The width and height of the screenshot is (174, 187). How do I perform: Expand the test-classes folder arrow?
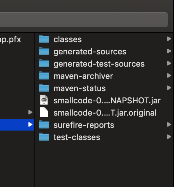(169, 137)
